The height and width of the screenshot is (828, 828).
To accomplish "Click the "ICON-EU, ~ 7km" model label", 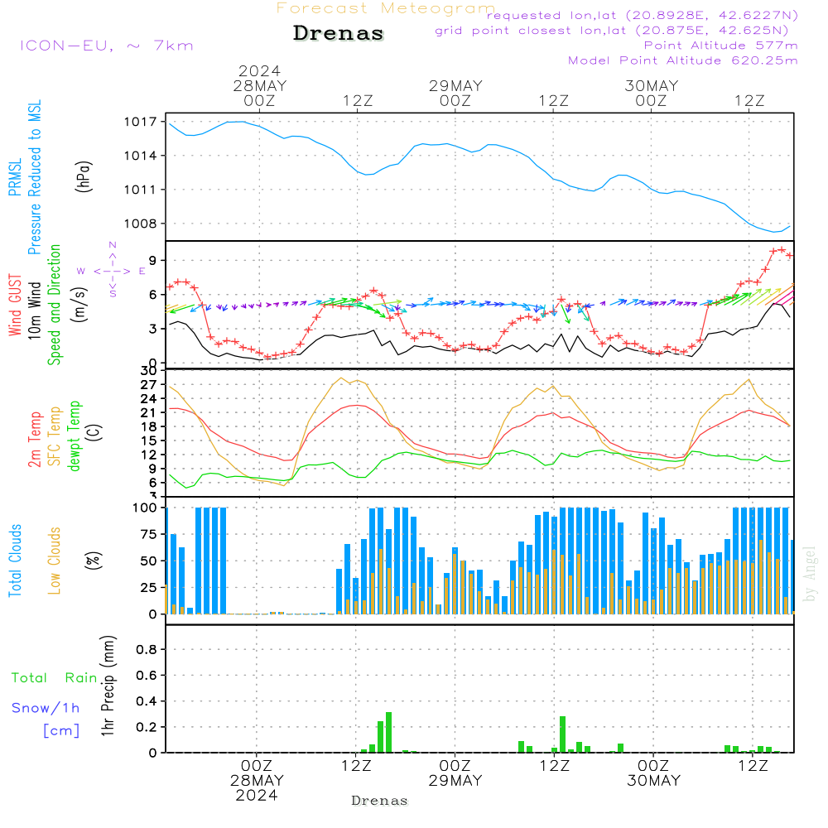I will click(107, 46).
